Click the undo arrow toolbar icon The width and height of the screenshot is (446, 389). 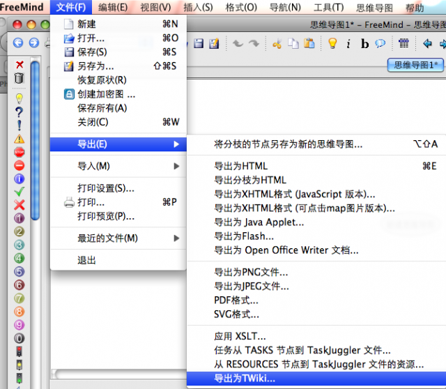pos(238,43)
